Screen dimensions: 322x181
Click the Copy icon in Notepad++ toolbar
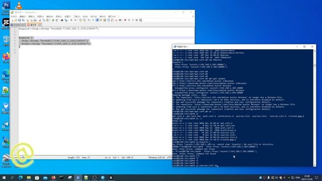(x=44, y=20)
